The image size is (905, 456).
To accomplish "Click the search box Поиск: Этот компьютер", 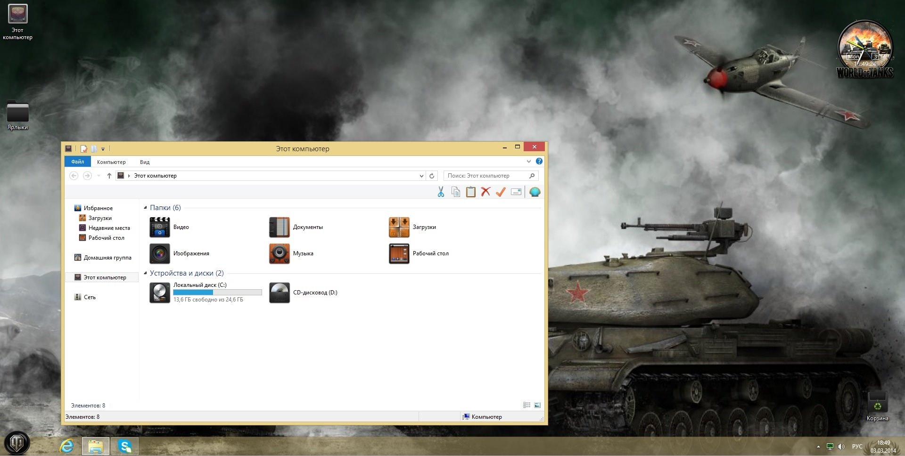I will click(485, 176).
